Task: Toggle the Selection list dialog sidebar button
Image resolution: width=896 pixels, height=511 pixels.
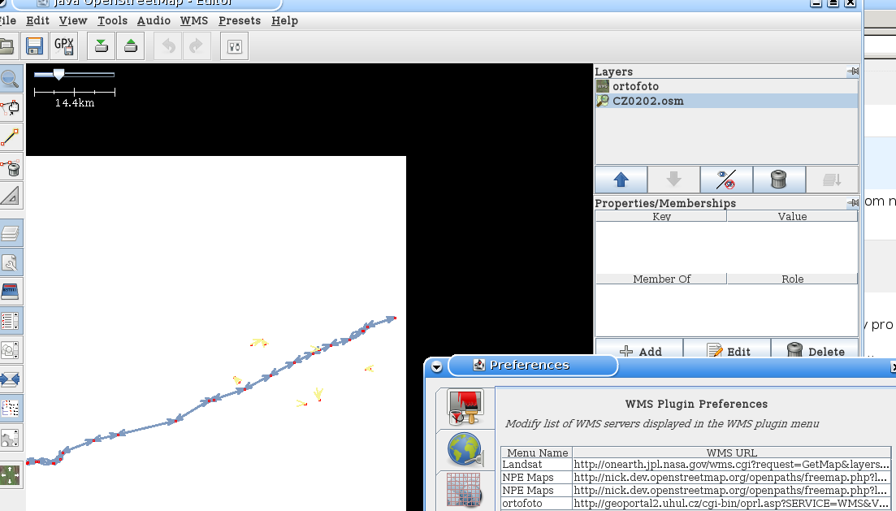Action: (x=11, y=321)
